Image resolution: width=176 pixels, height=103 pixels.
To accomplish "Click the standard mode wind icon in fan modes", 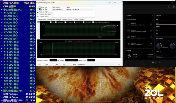I will 129,31.
